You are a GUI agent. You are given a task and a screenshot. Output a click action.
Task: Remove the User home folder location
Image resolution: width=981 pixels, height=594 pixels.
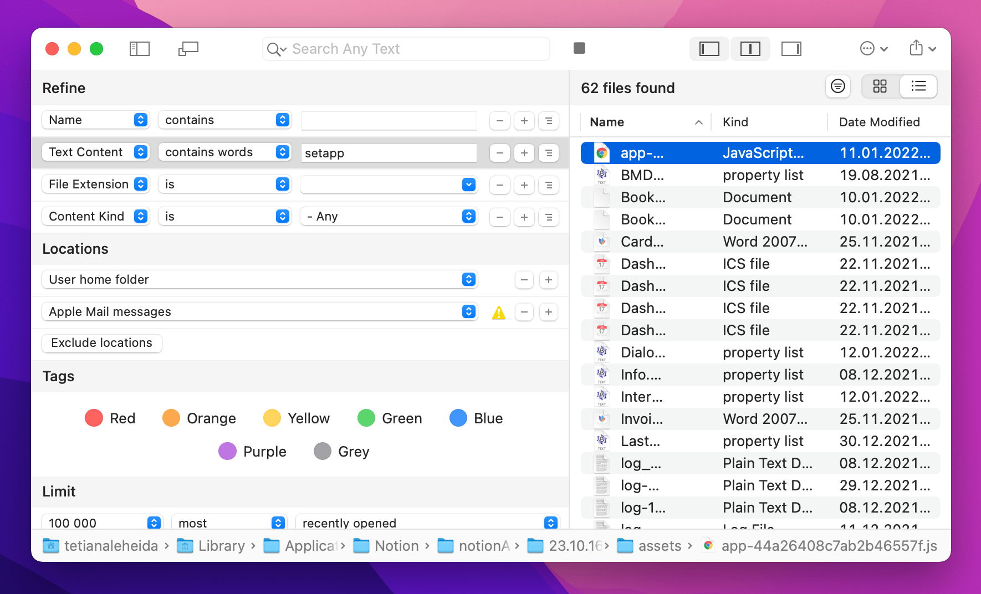[x=524, y=280]
